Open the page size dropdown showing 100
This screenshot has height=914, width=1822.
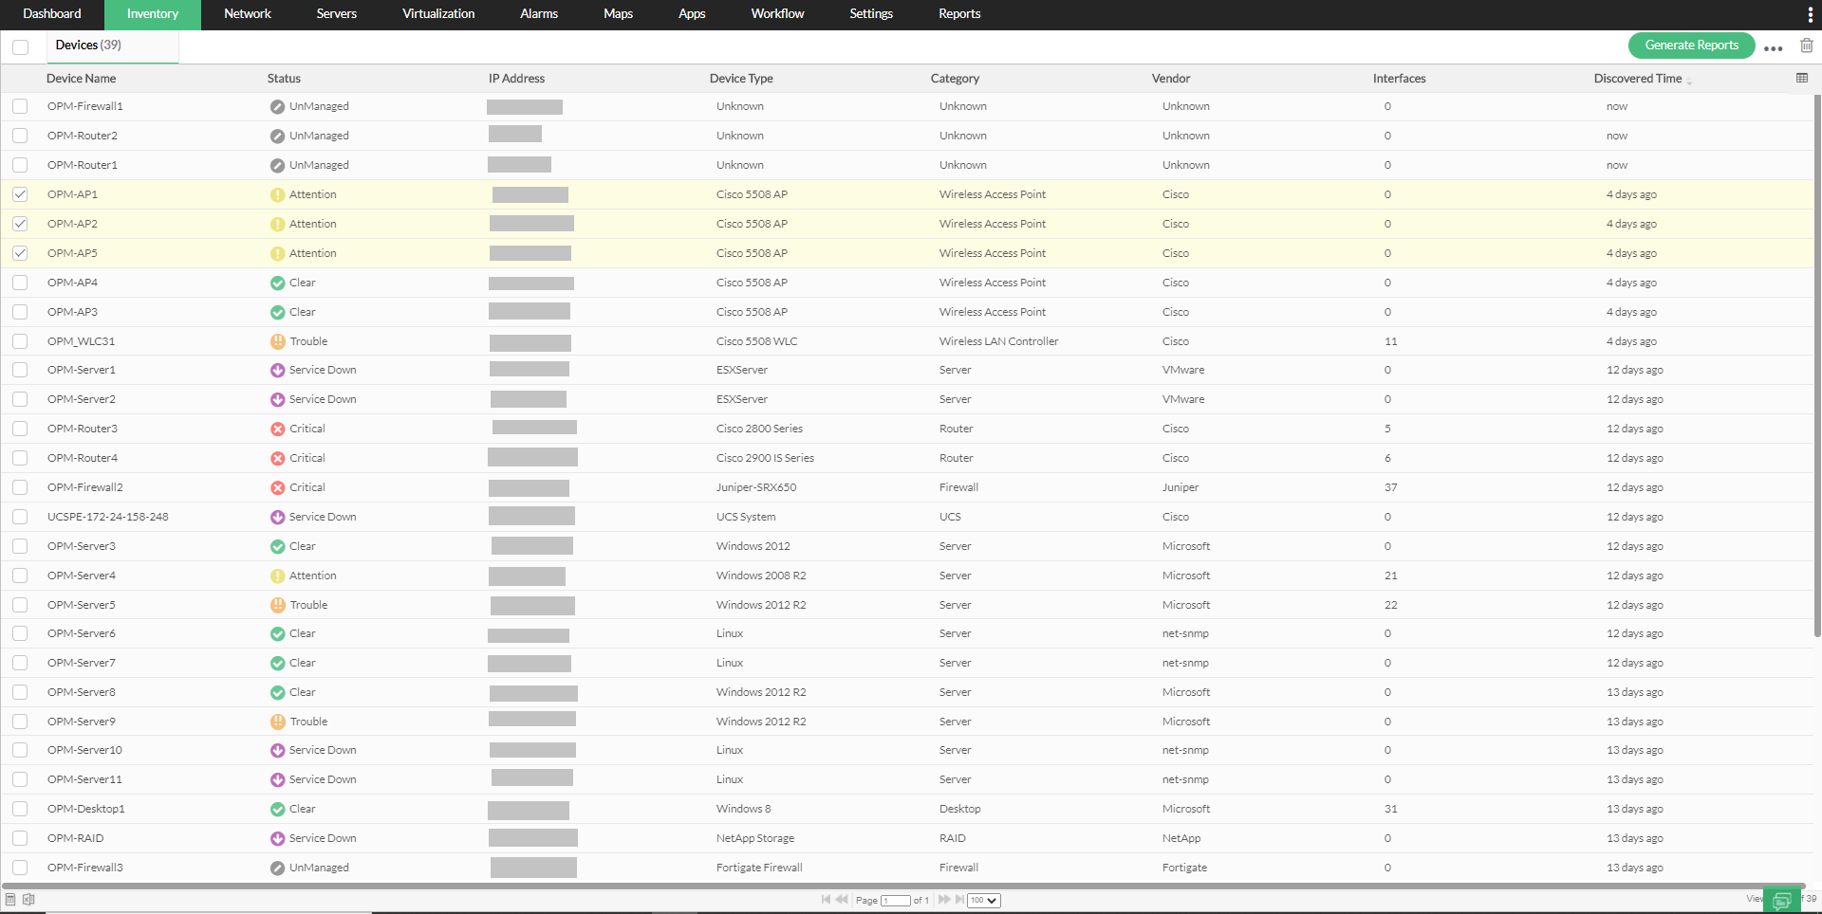pos(983,900)
